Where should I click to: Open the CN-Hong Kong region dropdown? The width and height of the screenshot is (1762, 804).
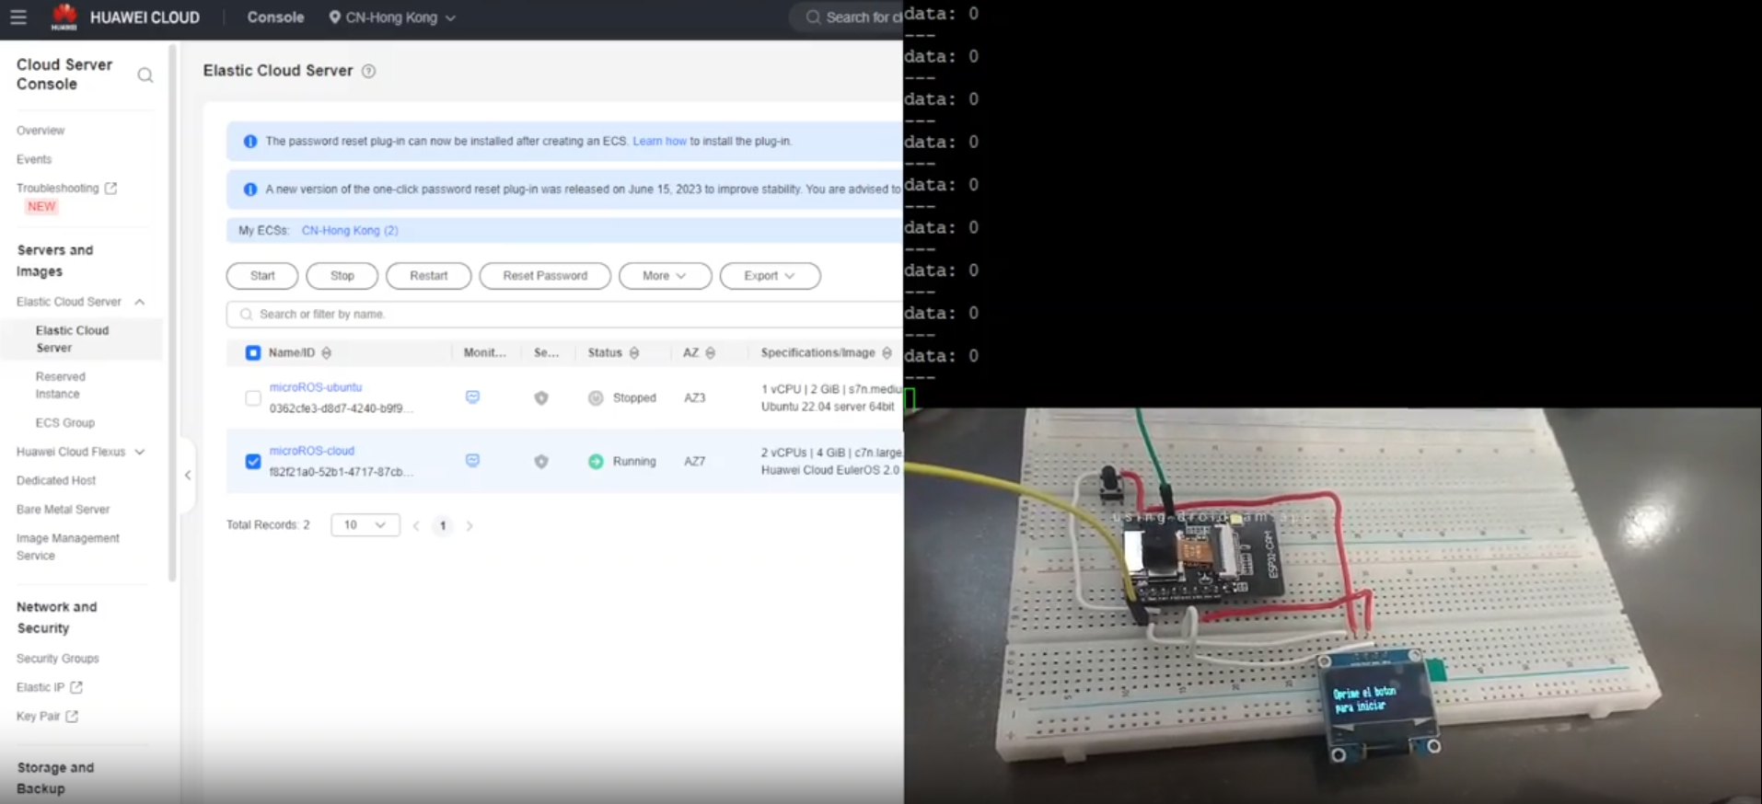point(392,17)
